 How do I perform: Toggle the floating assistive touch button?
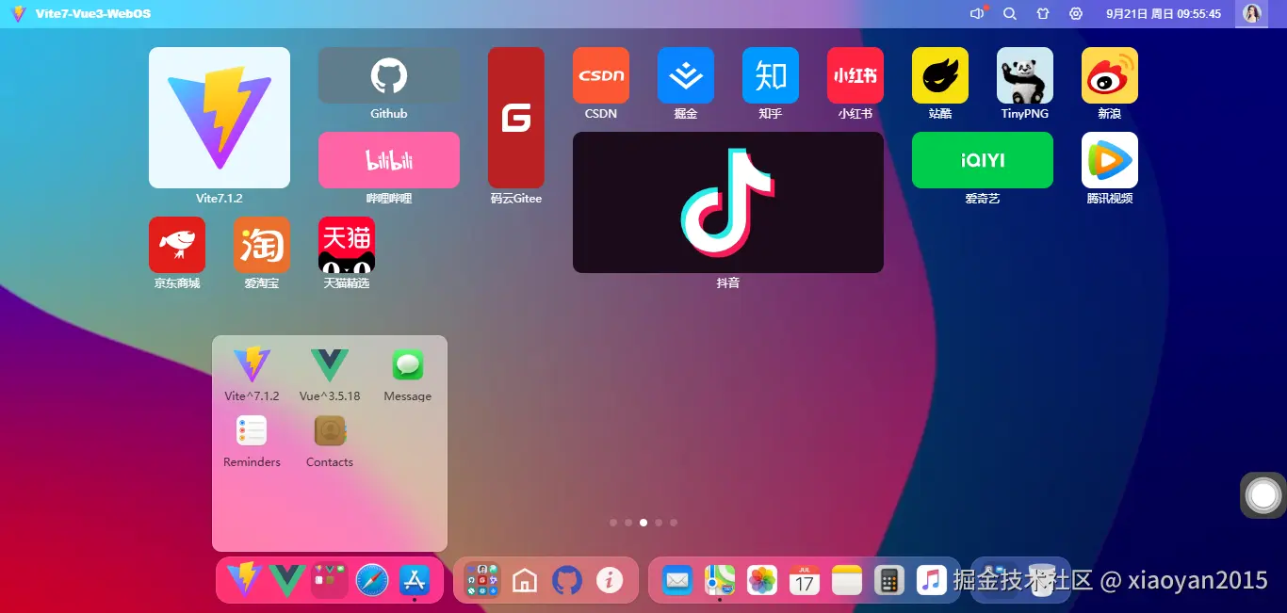(1263, 495)
